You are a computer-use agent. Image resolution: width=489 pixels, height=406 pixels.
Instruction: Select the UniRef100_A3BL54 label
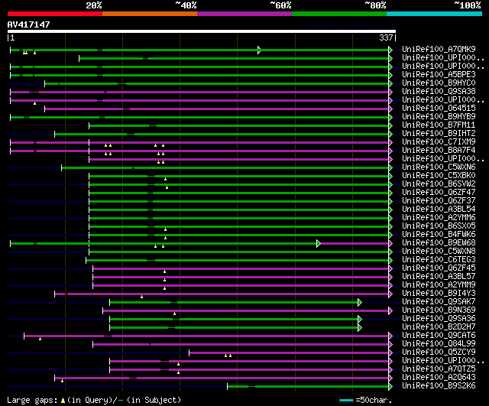click(x=439, y=209)
